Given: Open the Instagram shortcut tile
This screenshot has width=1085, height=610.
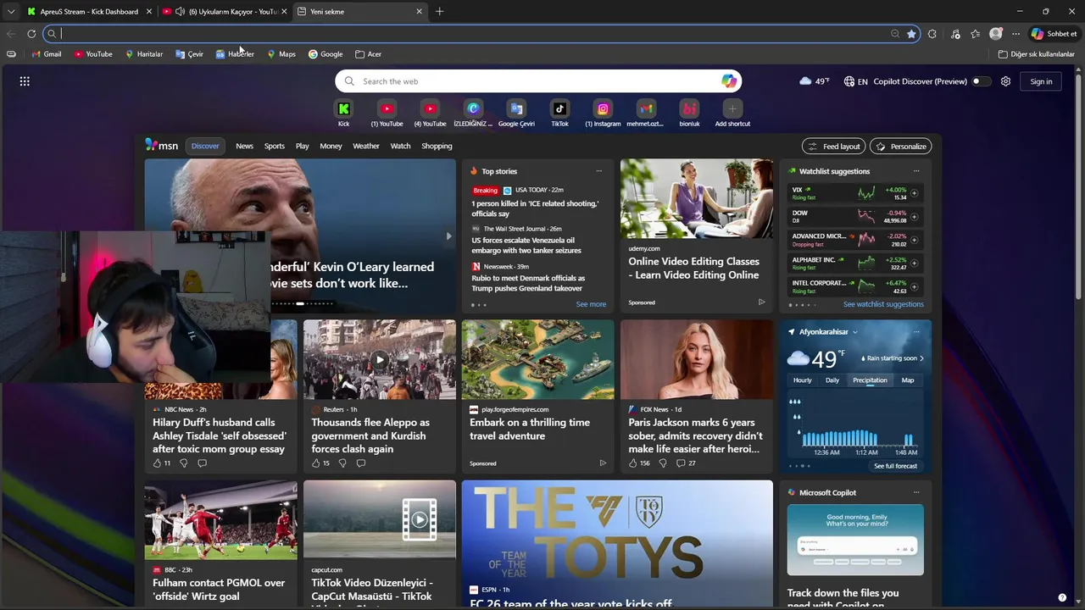Looking at the screenshot, I should click(x=603, y=113).
